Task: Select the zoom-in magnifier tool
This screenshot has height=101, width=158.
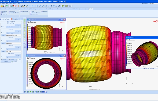Action: point(24,6)
